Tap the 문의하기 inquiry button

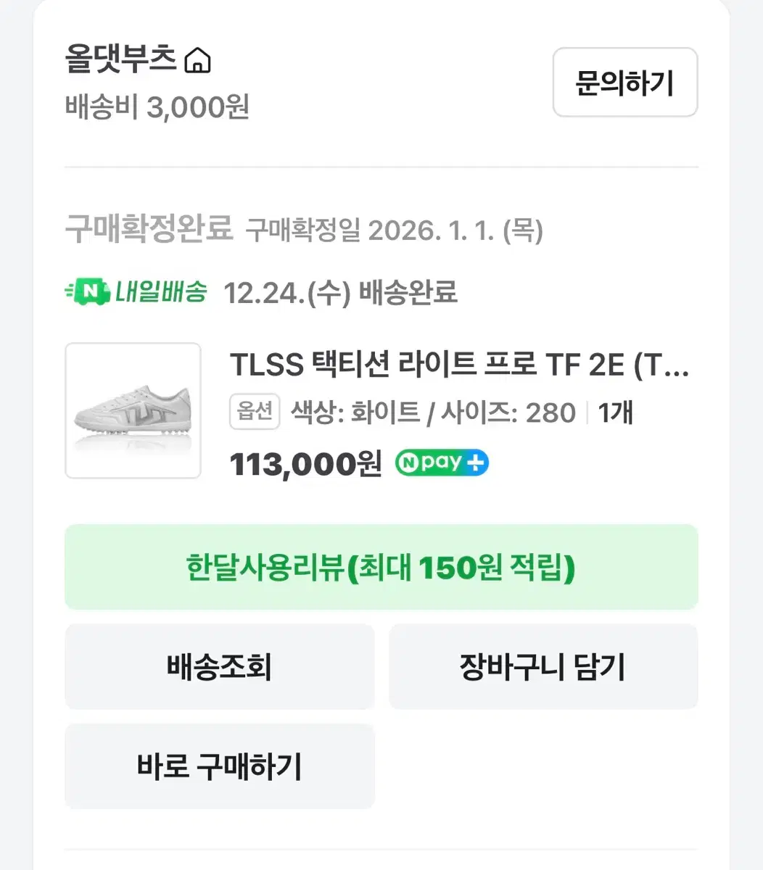click(625, 83)
